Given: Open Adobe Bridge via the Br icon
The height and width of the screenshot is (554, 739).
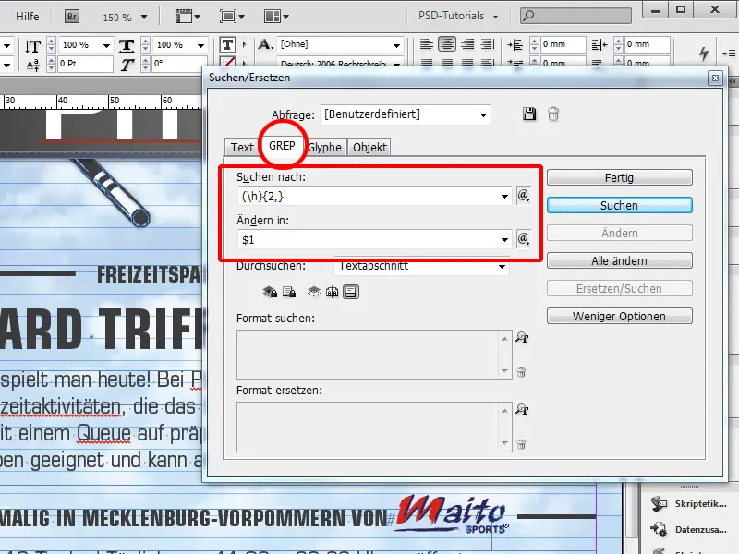Looking at the screenshot, I should point(70,16).
